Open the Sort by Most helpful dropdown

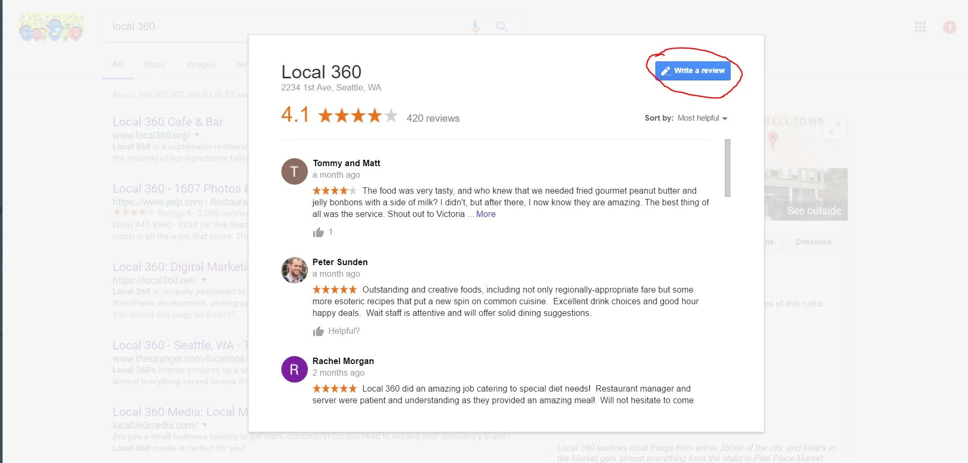pos(702,118)
